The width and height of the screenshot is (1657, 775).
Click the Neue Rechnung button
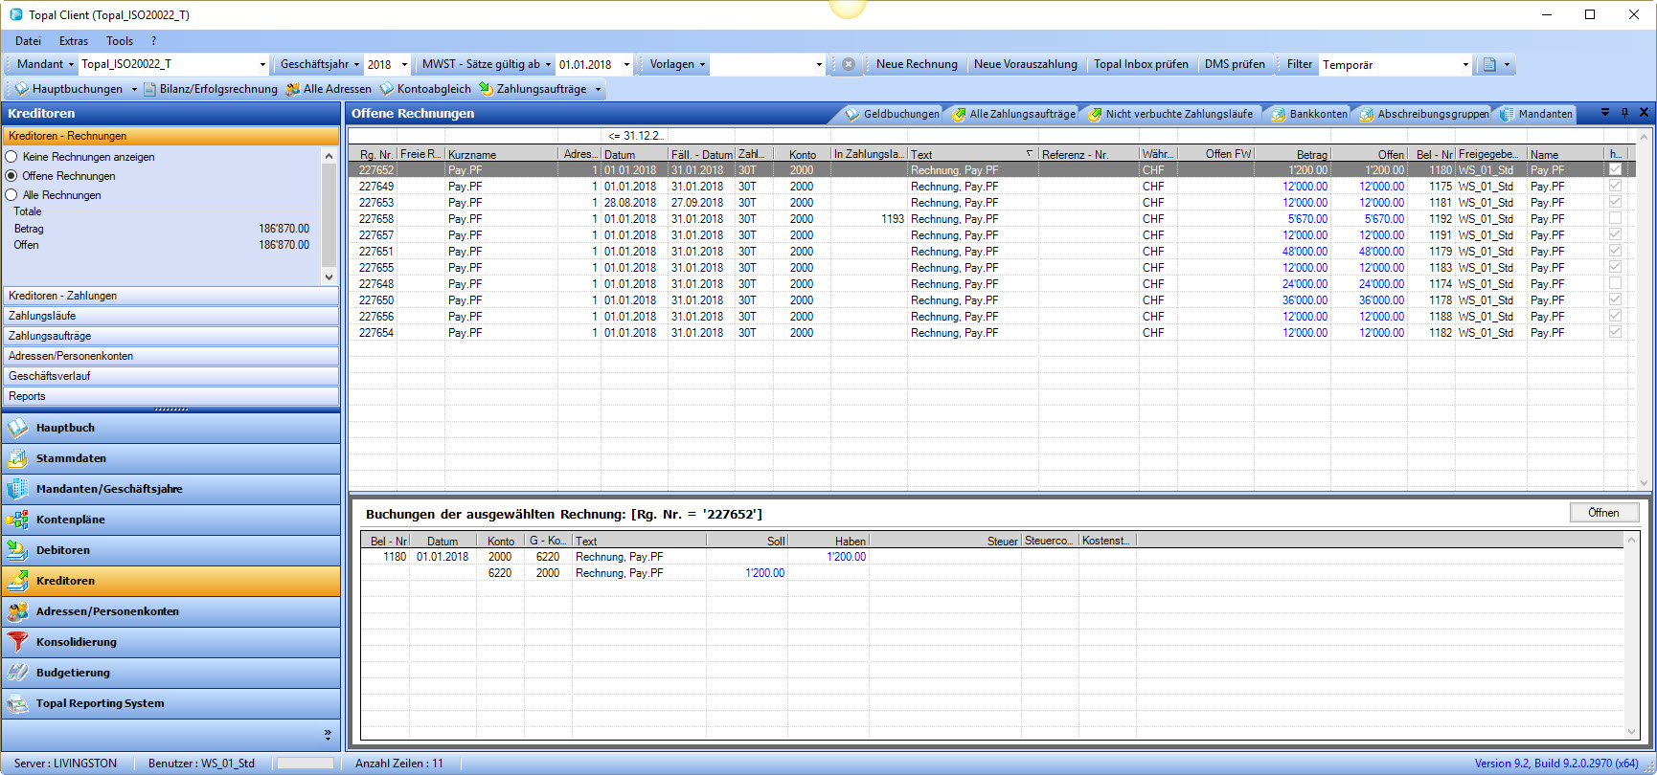(x=916, y=64)
